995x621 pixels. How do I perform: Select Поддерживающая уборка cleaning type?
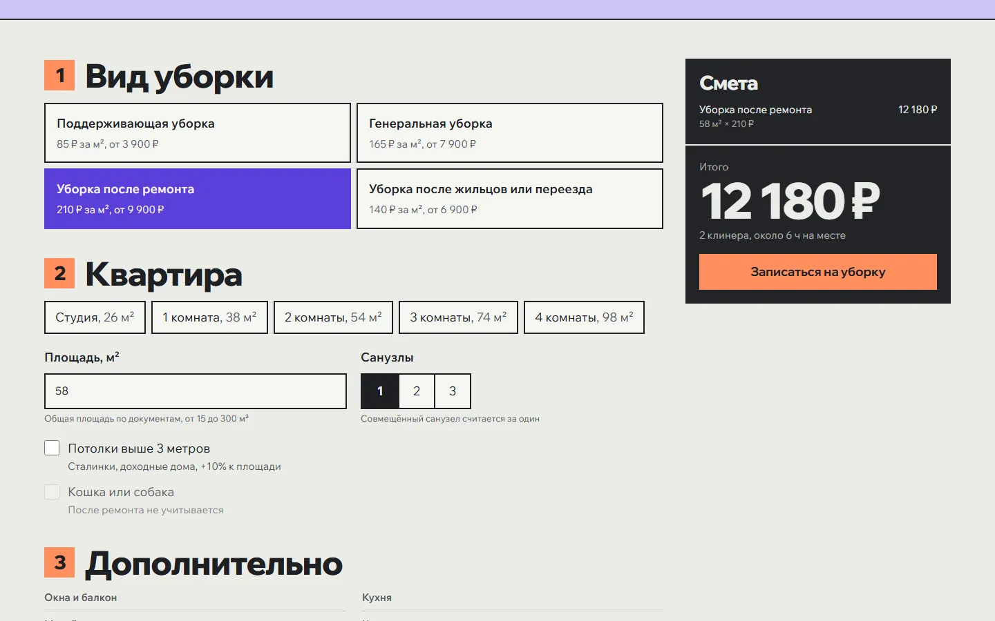tap(198, 133)
